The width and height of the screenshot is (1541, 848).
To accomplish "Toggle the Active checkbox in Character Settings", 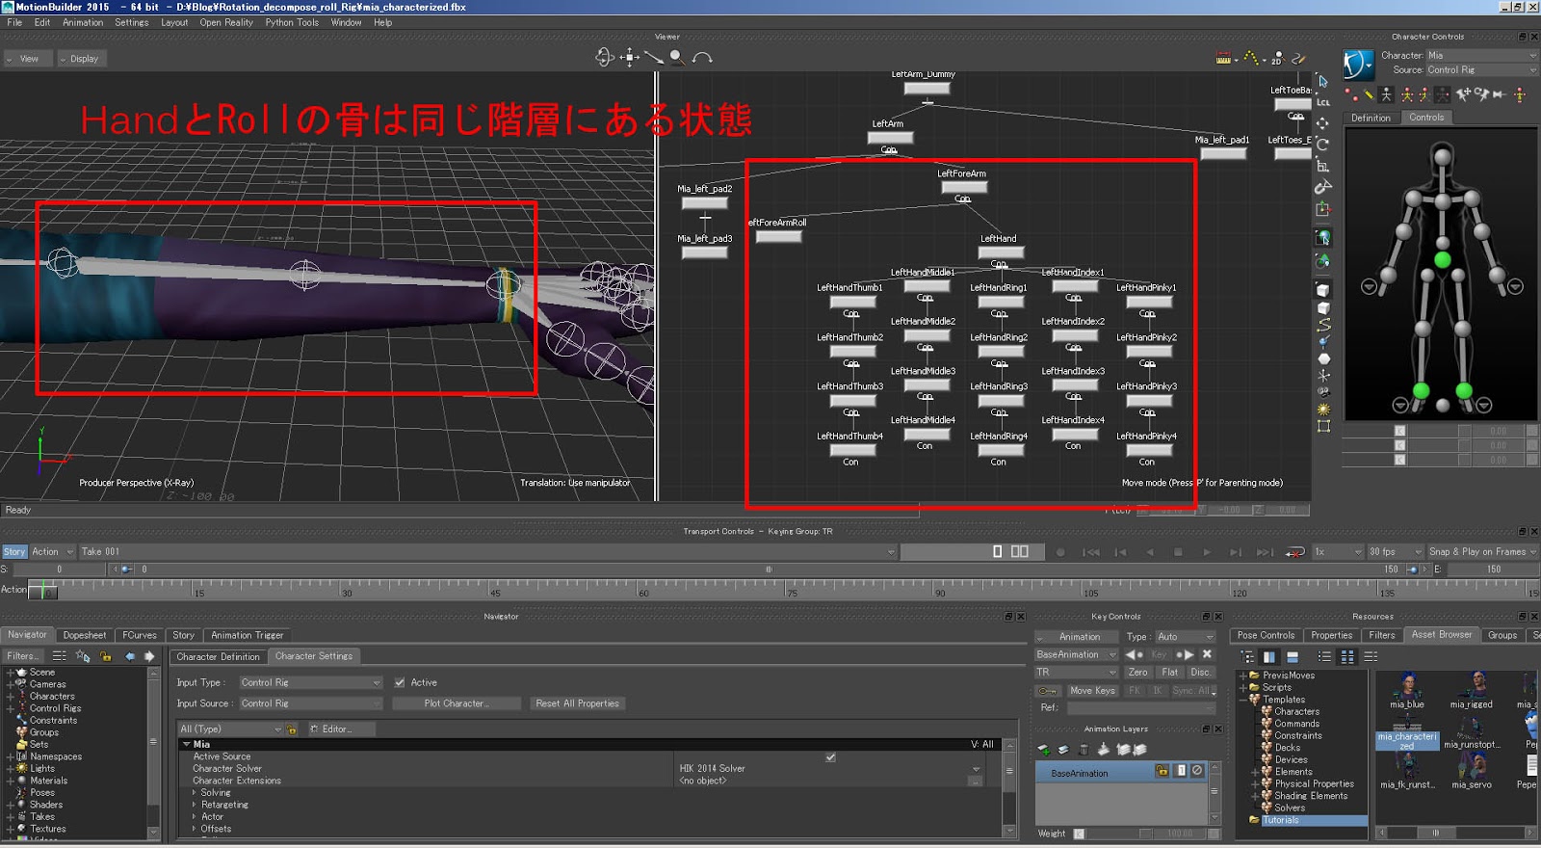I will tap(400, 682).
